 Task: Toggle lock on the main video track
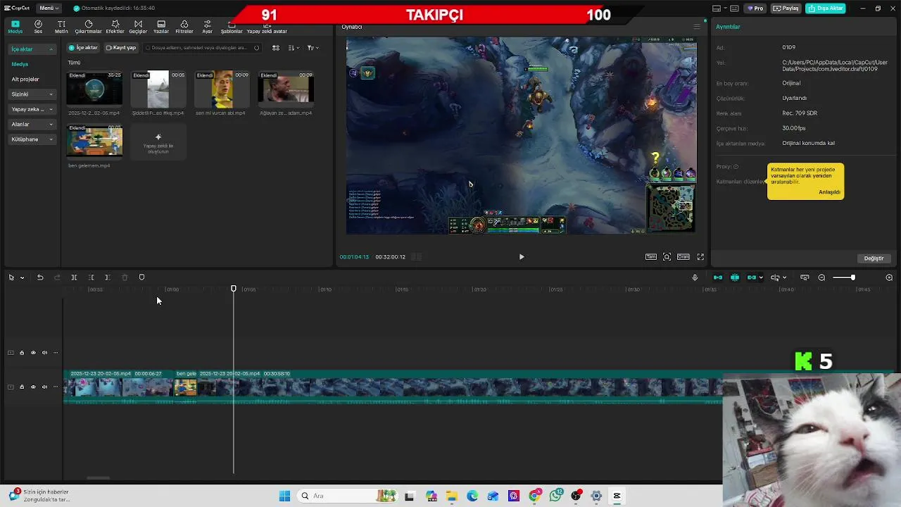point(22,387)
